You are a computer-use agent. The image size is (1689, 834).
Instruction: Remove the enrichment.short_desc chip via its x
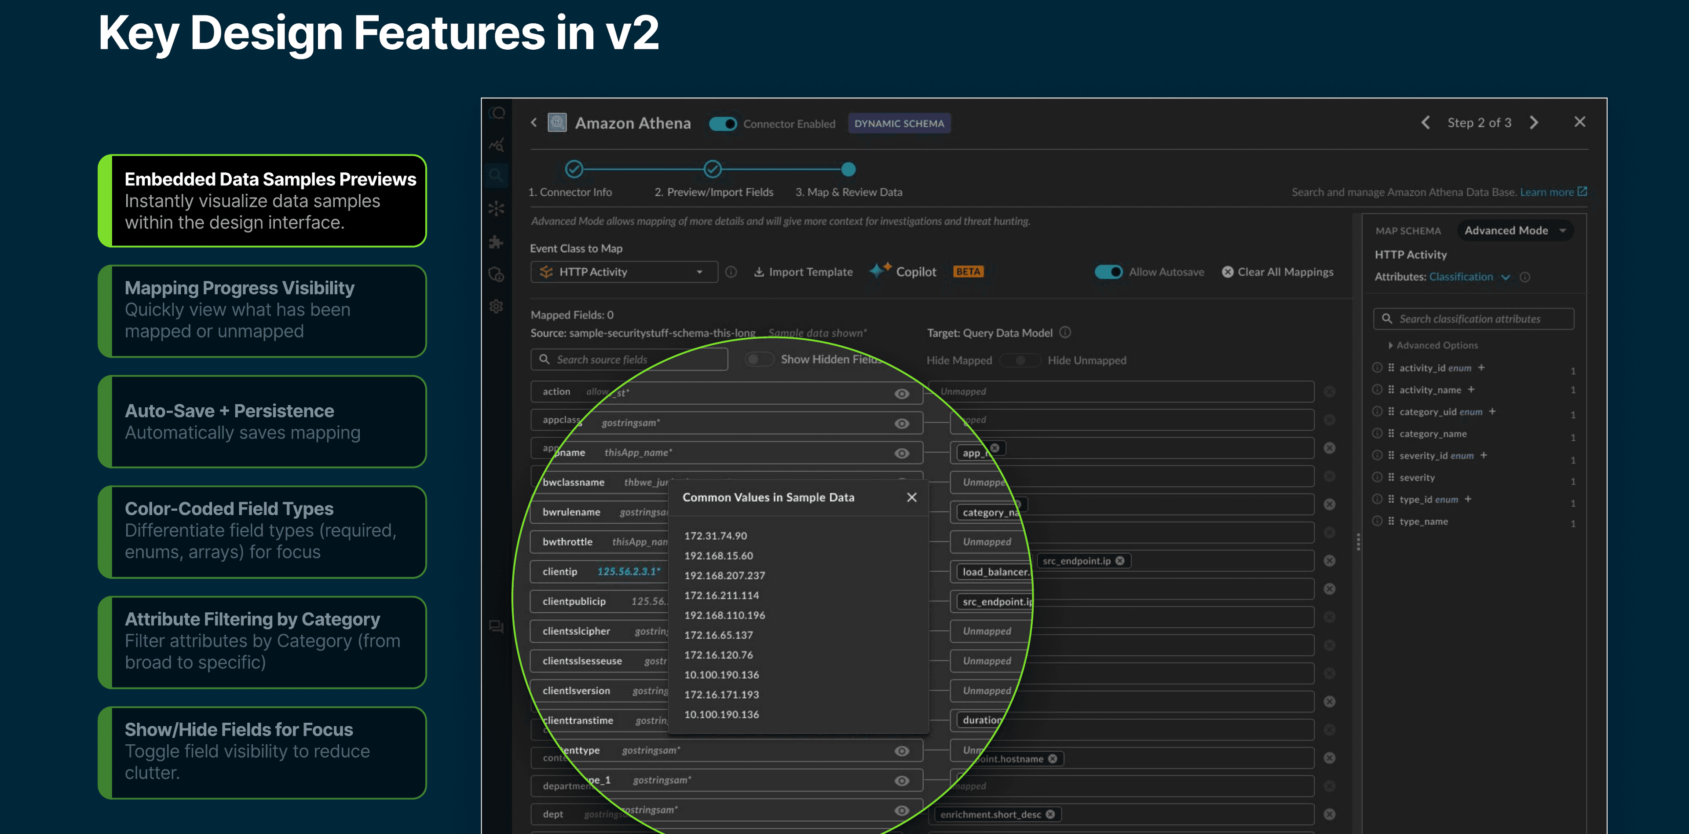click(x=1050, y=814)
